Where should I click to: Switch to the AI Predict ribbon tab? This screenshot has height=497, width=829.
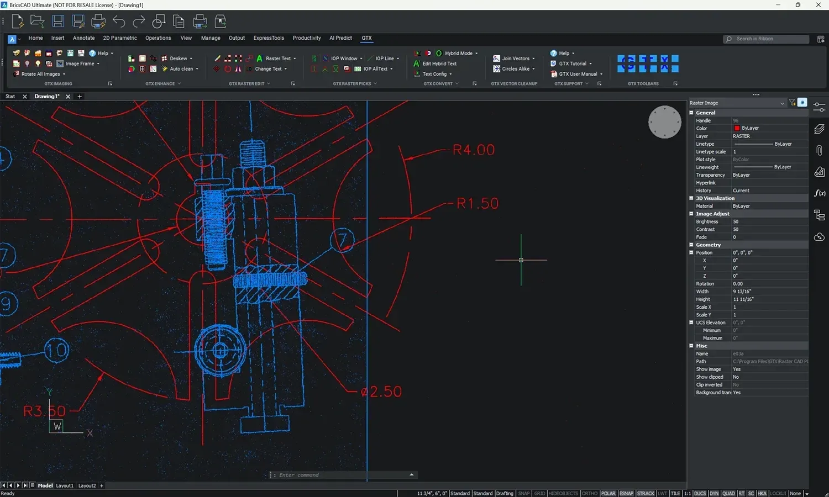(340, 38)
